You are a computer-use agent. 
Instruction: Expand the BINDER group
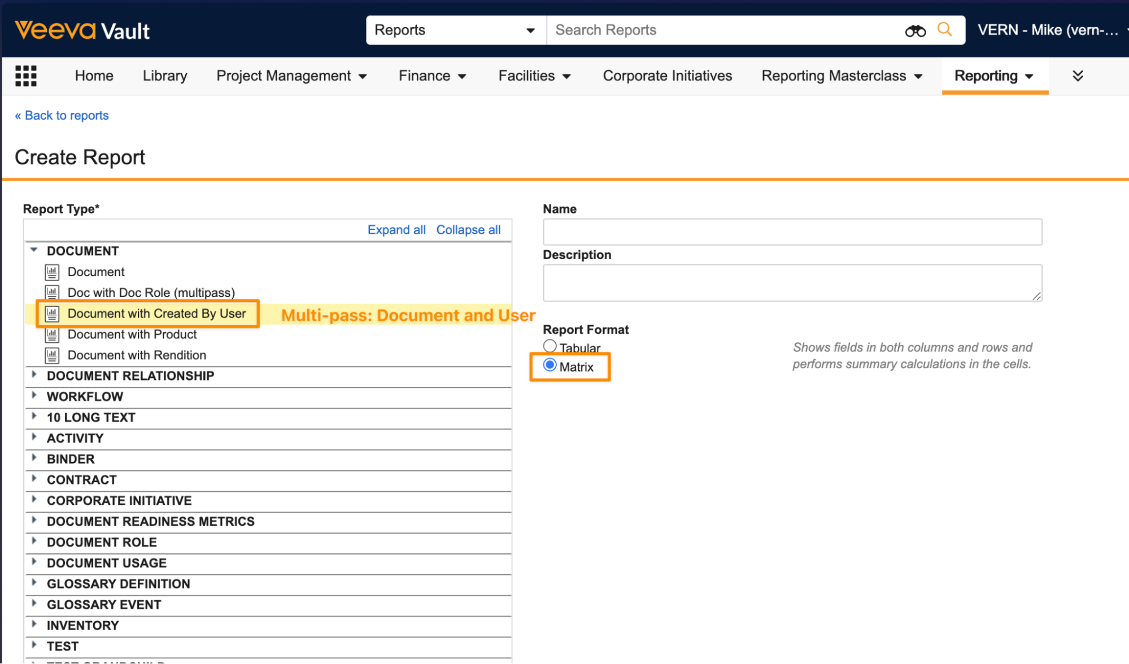[x=34, y=458]
